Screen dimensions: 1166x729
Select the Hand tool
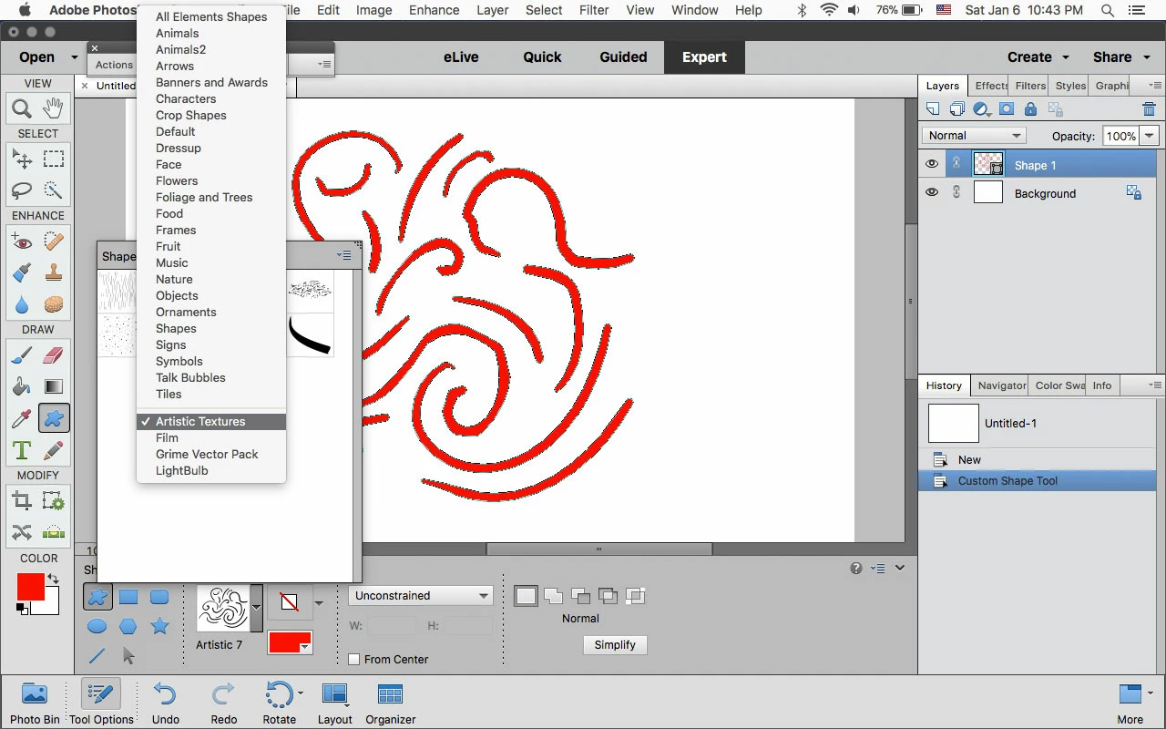point(54,108)
